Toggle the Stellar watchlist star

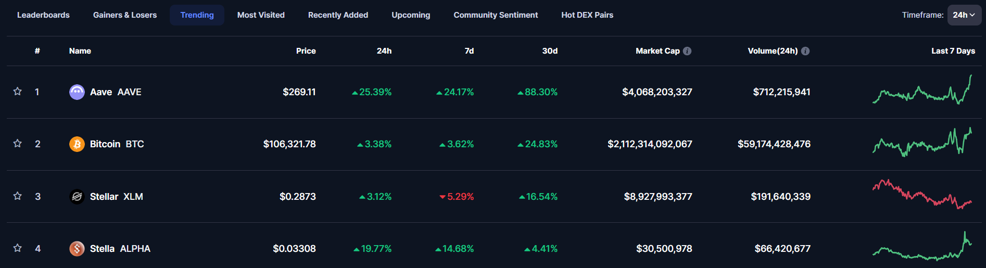[x=17, y=196]
